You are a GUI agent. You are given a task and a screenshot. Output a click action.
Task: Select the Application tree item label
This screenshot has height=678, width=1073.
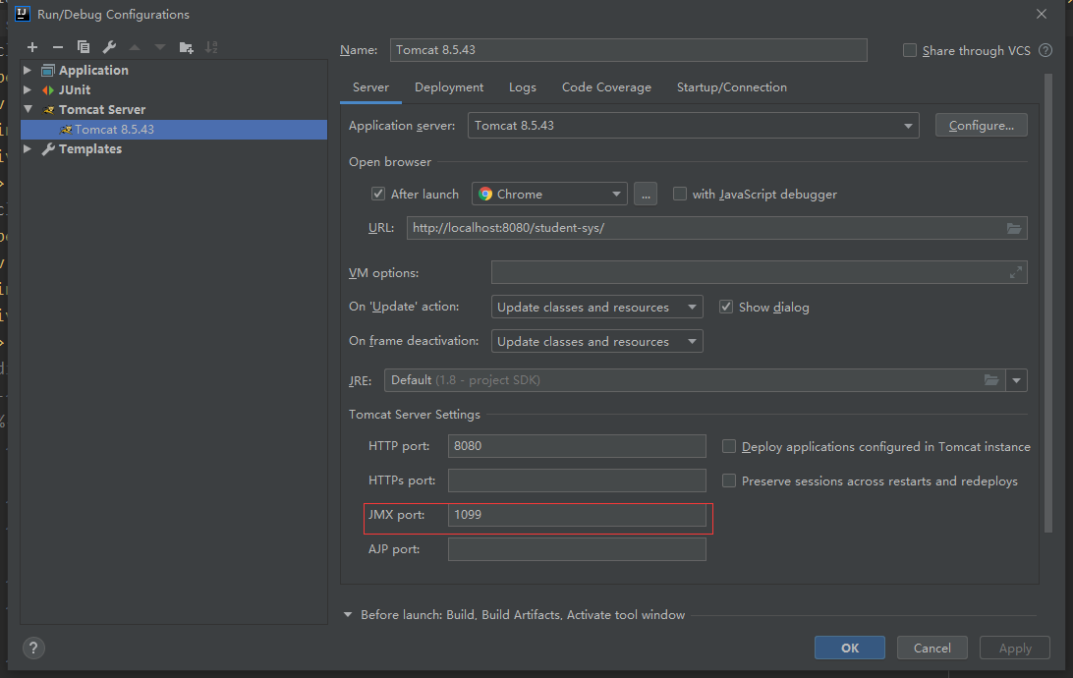click(93, 70)
